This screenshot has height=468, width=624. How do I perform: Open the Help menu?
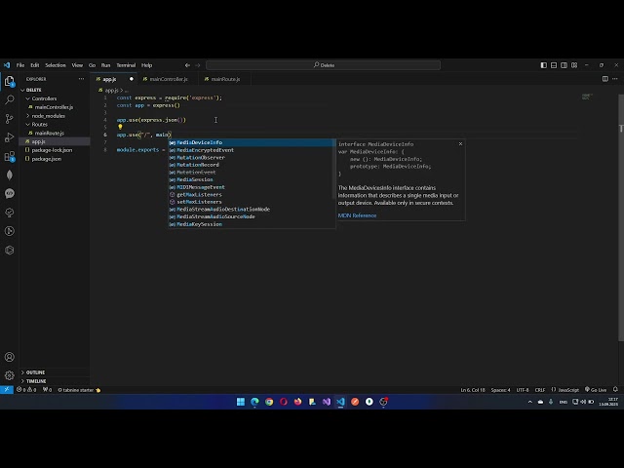tap(146, 65)
